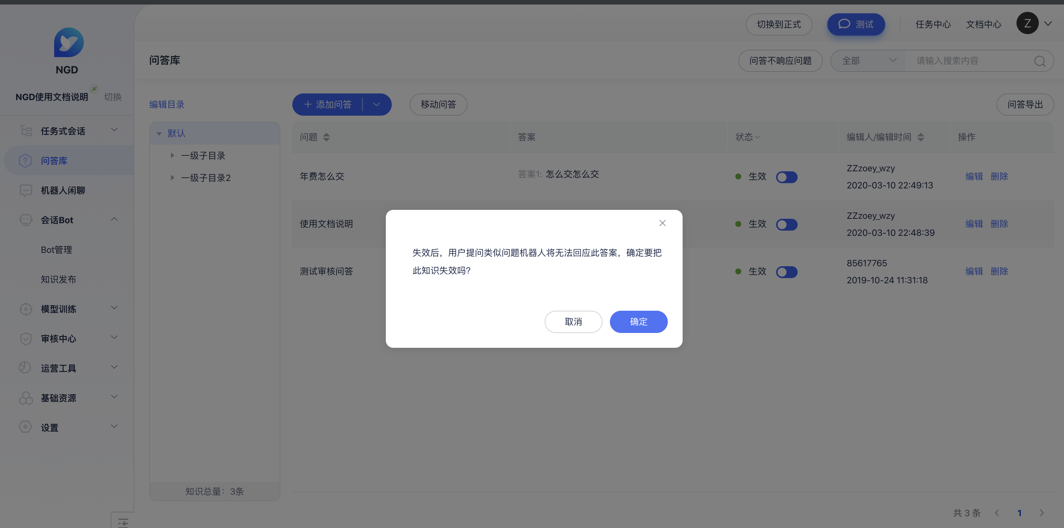Confirm with the 确定 button
Image resolution: width=1064 pixels, height=528 pixels.
coord(638,321)
